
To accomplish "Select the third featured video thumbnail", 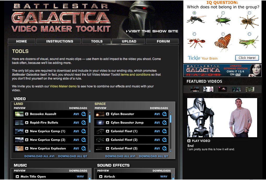I will click(222, 89).
